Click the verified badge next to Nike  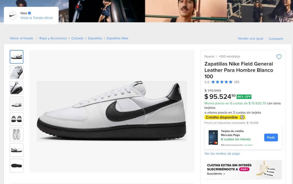tap(29, 13)
